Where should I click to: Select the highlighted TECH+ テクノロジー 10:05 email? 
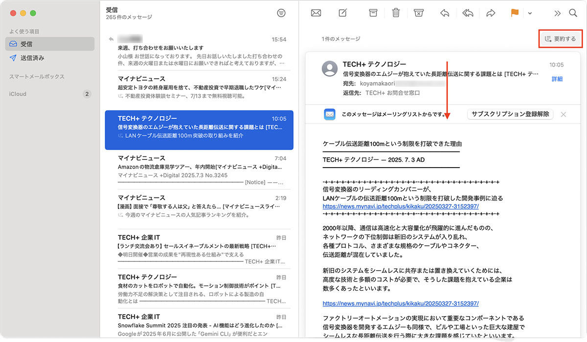(199, 129)
